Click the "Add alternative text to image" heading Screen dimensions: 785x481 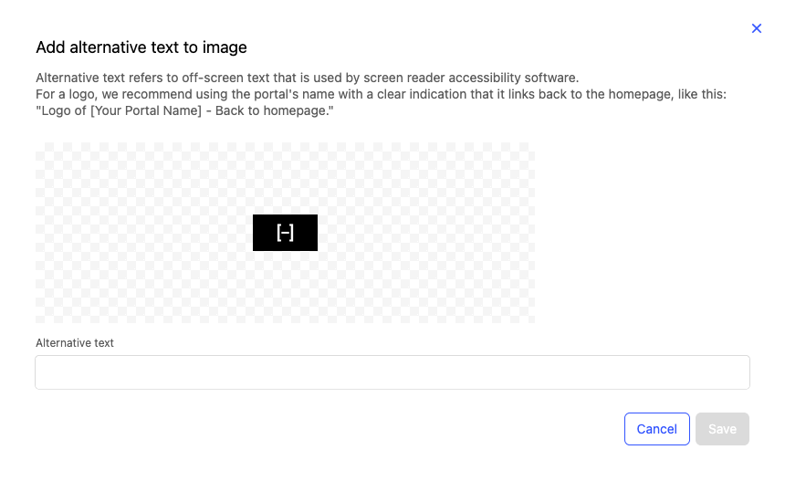141,47
